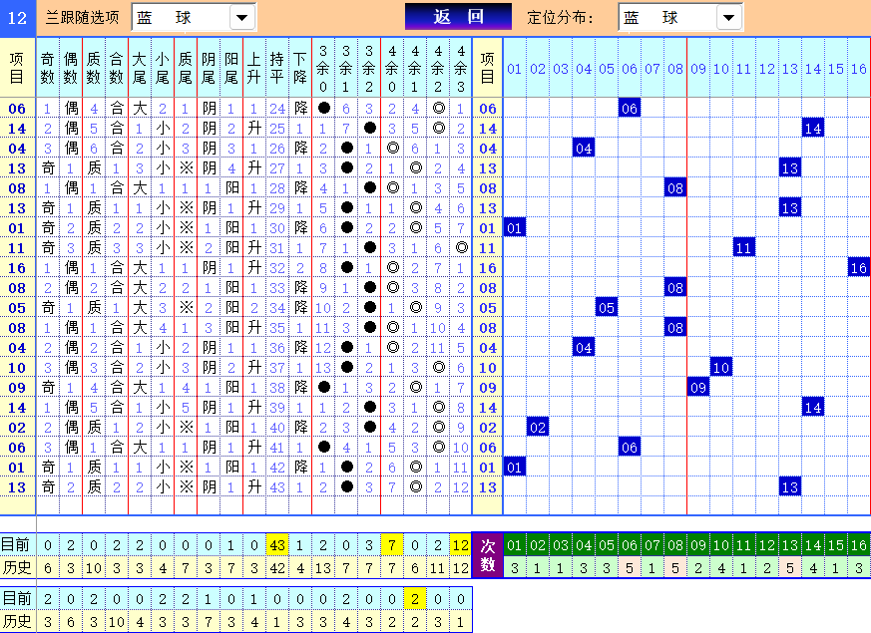Click the yellow 7 cell in 目前 row

[392, 545]
